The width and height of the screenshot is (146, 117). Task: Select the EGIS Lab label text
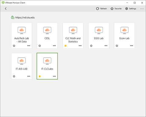coord(99,38)
